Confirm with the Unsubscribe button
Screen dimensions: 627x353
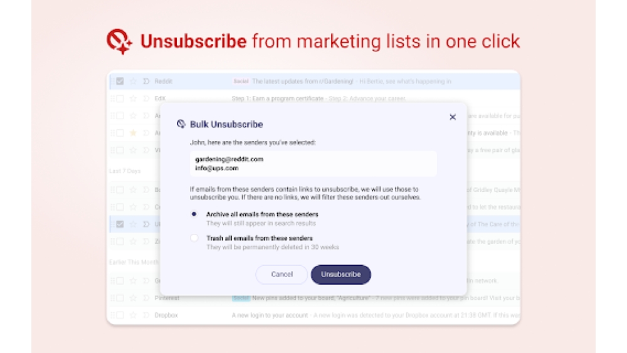(x=340, y=275)
